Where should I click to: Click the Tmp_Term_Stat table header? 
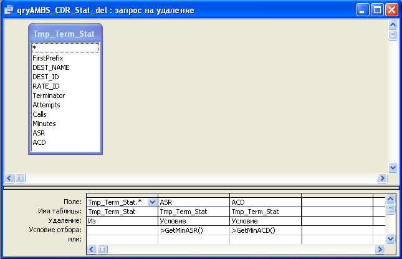pyautogui.click(x=64, y=34)
